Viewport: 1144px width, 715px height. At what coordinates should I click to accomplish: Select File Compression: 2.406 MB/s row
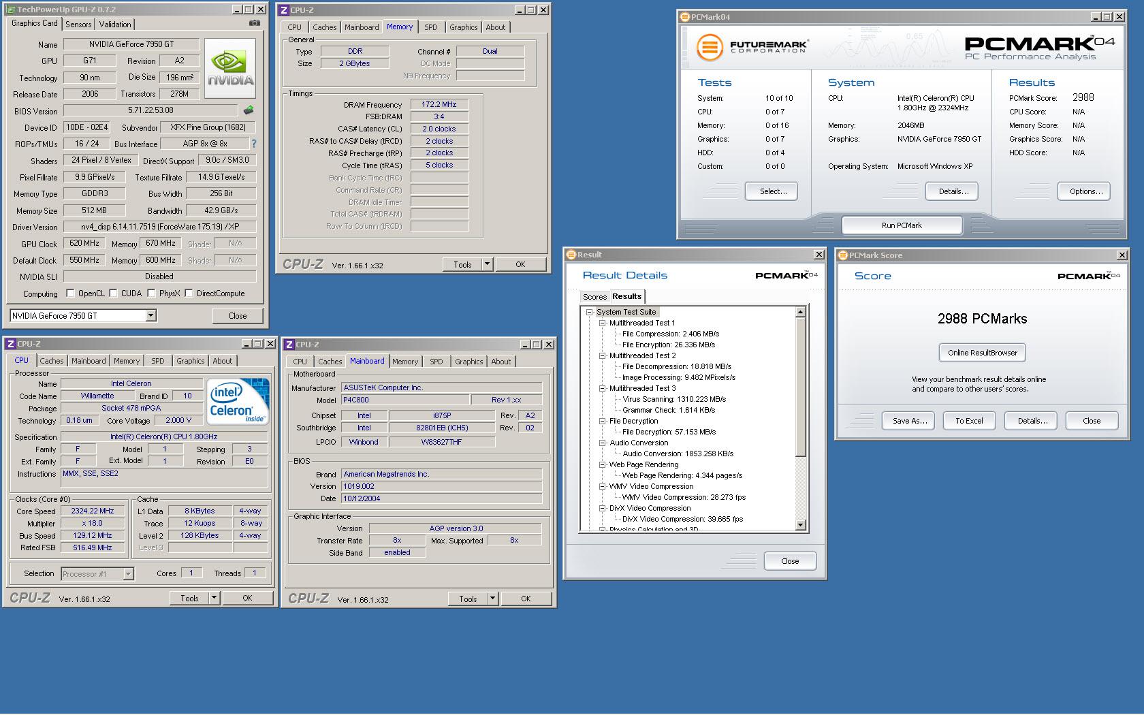click(x=671, y=334)
